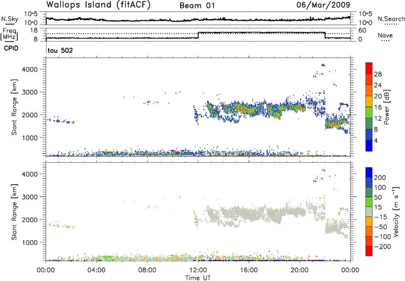Click the '08:00' time axis label

click(147, 270)
